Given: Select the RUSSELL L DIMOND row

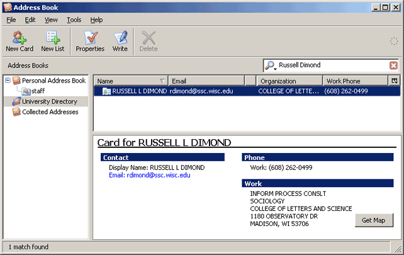Looking at the screenshot, I should coord(247,91).
